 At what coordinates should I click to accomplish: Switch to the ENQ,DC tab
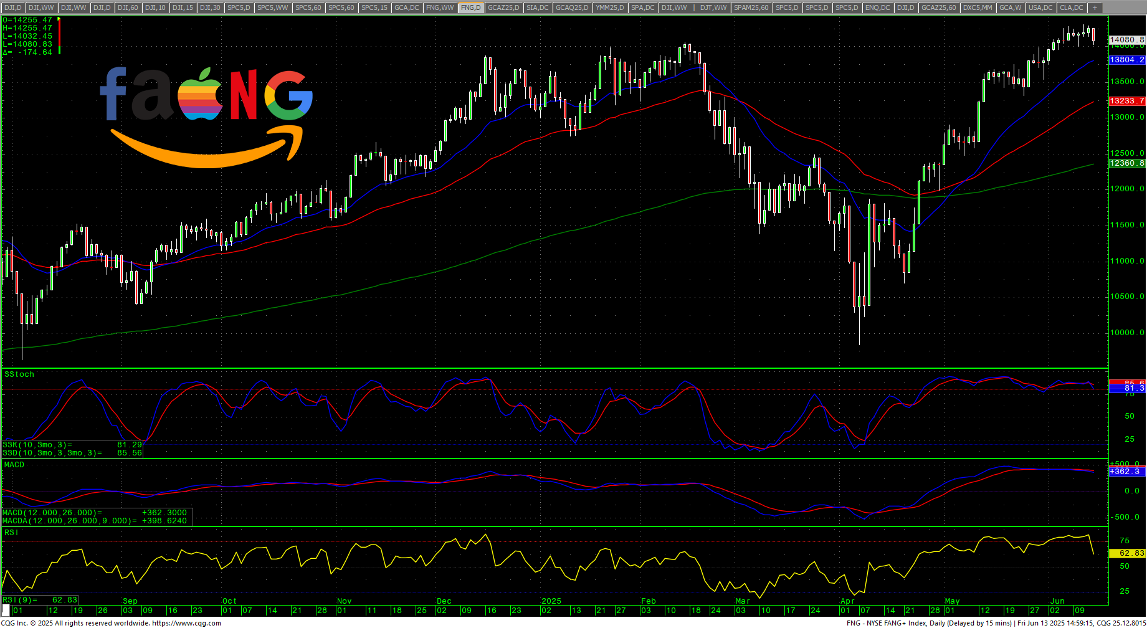click(x=877, y=7)
